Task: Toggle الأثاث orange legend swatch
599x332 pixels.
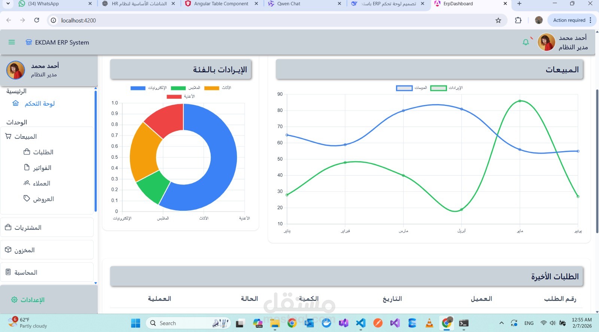Action: pos(212,88)
